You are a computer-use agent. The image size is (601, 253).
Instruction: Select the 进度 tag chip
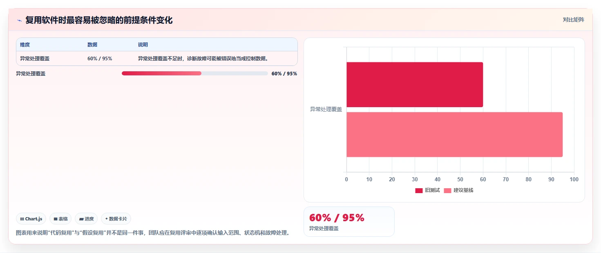click(x=86, y=219)
